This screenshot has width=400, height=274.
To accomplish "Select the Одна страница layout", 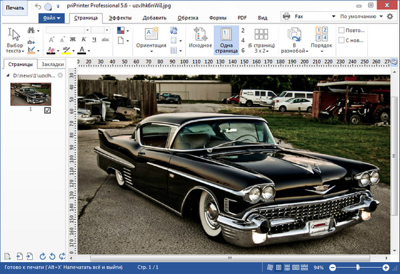I will pos(225,41).
